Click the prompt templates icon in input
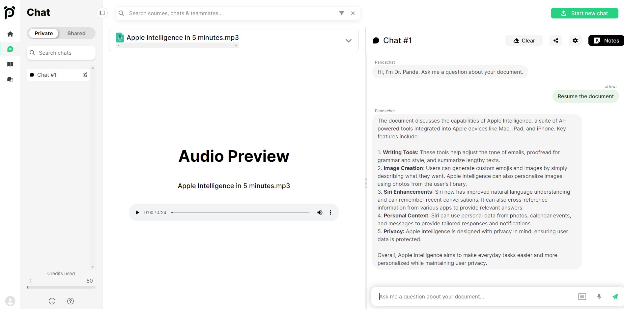 click(582, 296)
